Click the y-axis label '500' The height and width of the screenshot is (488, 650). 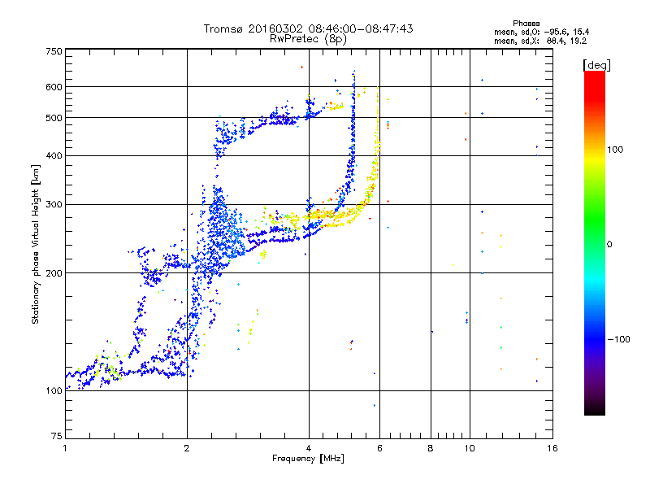[x=54, y=118]
